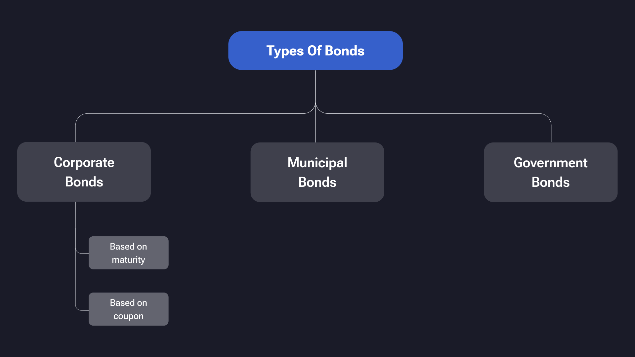Select horizontal branch line toward Corporate Bonds
Screen dimensions: 635x357
tap(192, 113)
